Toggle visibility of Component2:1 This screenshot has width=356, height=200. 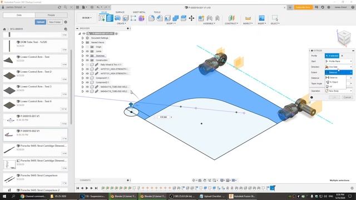tap(87, 82)
